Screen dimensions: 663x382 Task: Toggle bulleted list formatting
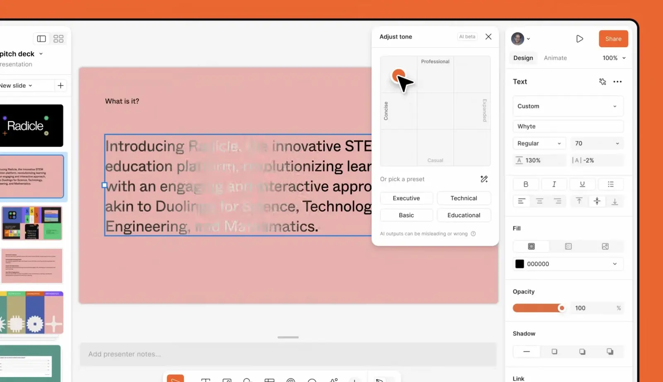tap(611, 184)
